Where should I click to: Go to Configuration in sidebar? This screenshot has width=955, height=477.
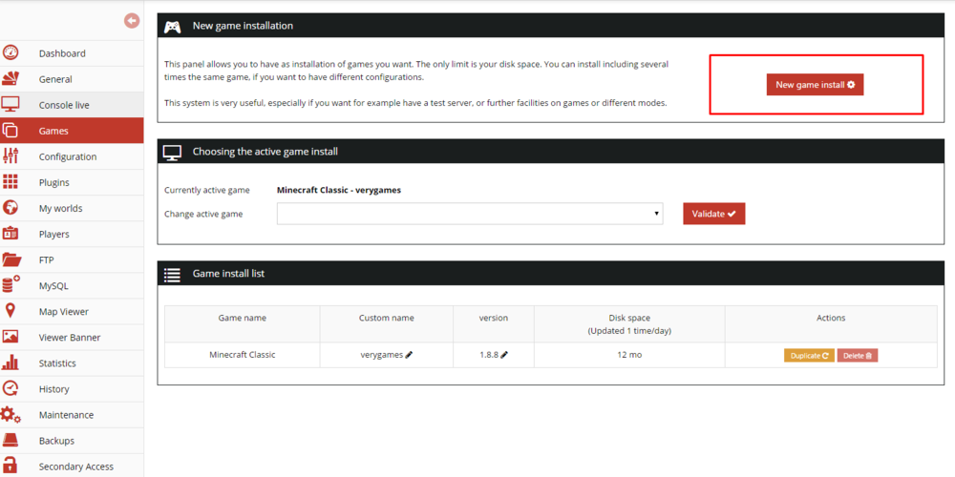coord(67,156)
